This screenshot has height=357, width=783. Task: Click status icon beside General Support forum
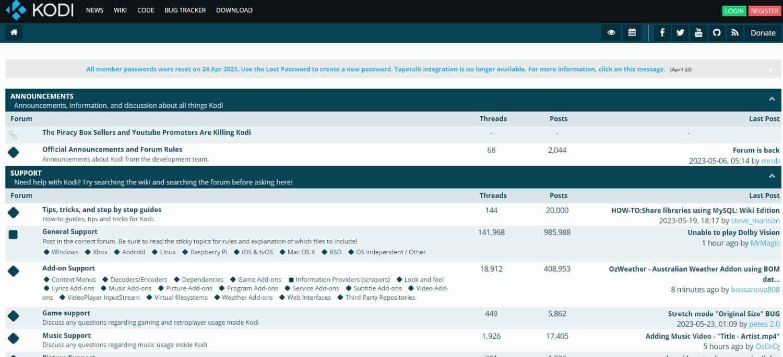coord(14,235)
